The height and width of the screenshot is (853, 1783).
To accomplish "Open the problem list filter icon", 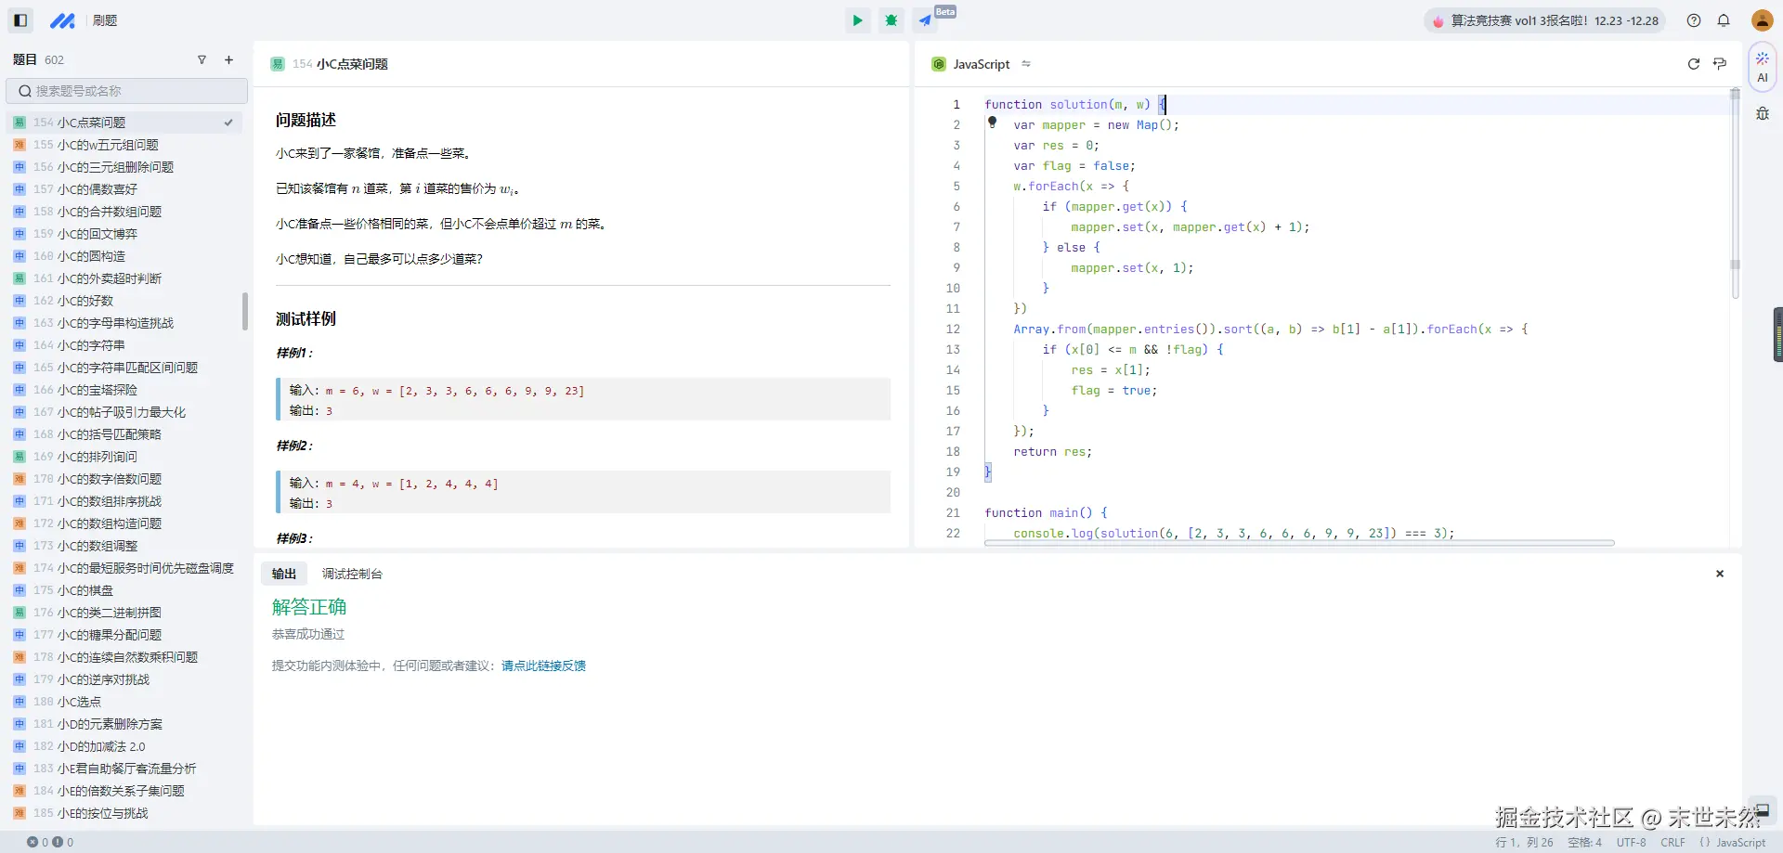I will coord(202,60).
